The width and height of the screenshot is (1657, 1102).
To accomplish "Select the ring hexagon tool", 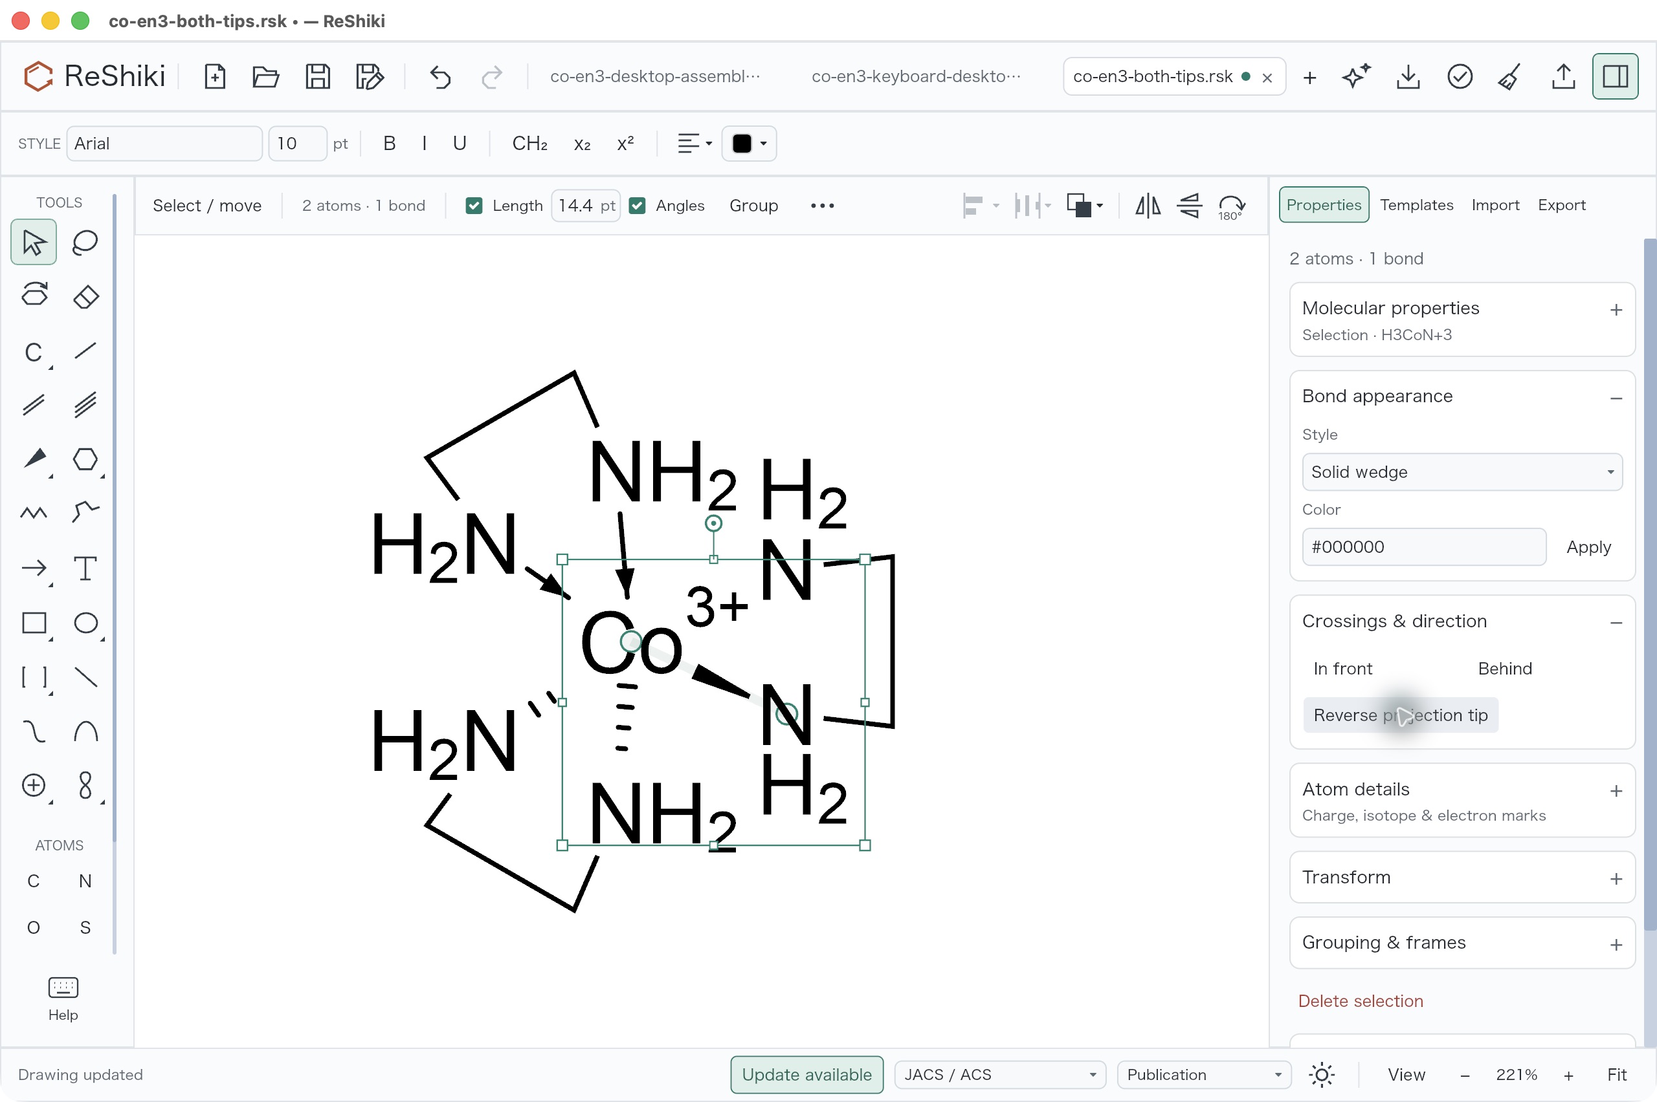I will click(x=85, y=459).
